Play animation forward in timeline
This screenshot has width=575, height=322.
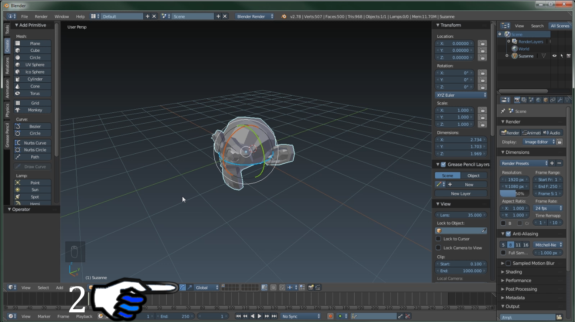tap(260, 316)
